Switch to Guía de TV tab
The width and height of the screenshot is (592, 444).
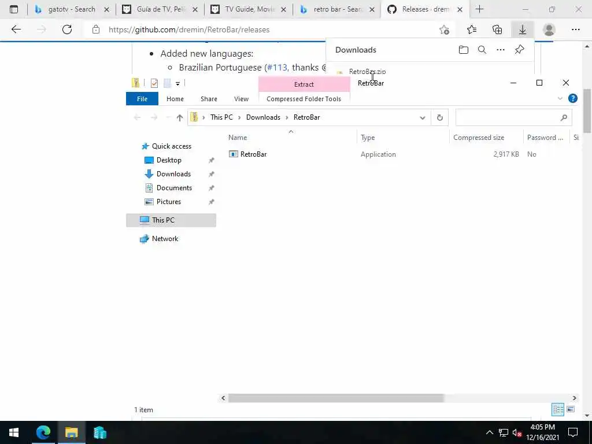click(x=160, y=9)
